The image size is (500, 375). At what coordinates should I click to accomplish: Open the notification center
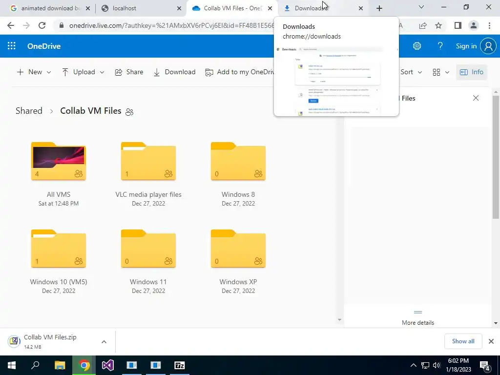pyautogui.click(x=485, y=365)
